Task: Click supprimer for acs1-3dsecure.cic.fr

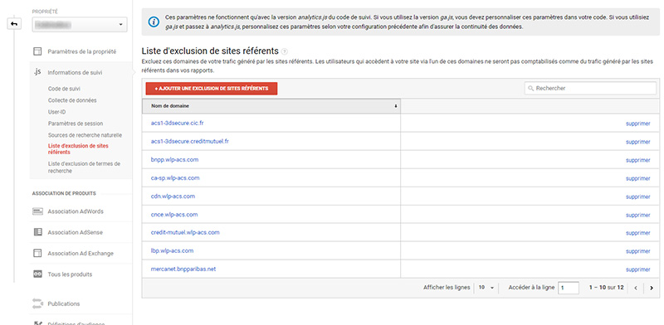Action: tap(637, 124)
